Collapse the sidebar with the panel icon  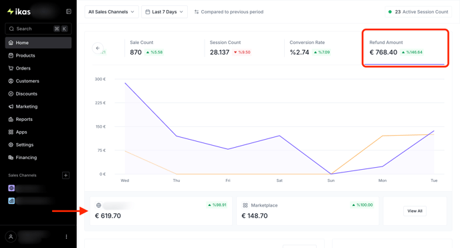[x=69, y=11]
